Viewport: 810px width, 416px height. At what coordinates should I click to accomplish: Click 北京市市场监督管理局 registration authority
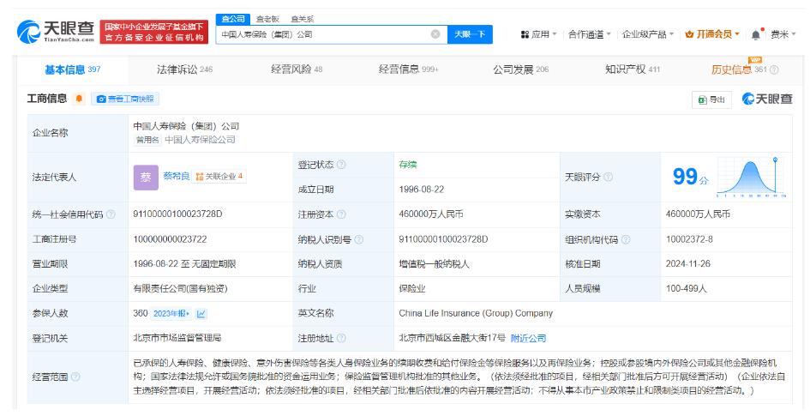177,338
